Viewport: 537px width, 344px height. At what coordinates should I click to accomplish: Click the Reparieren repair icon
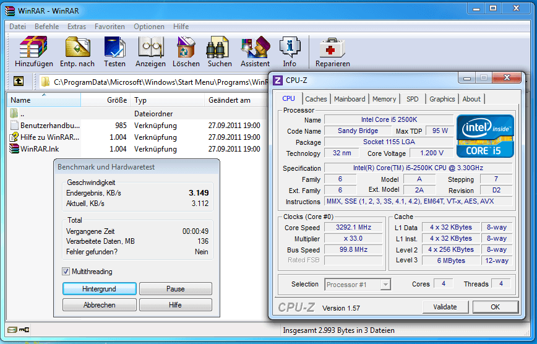332,48
